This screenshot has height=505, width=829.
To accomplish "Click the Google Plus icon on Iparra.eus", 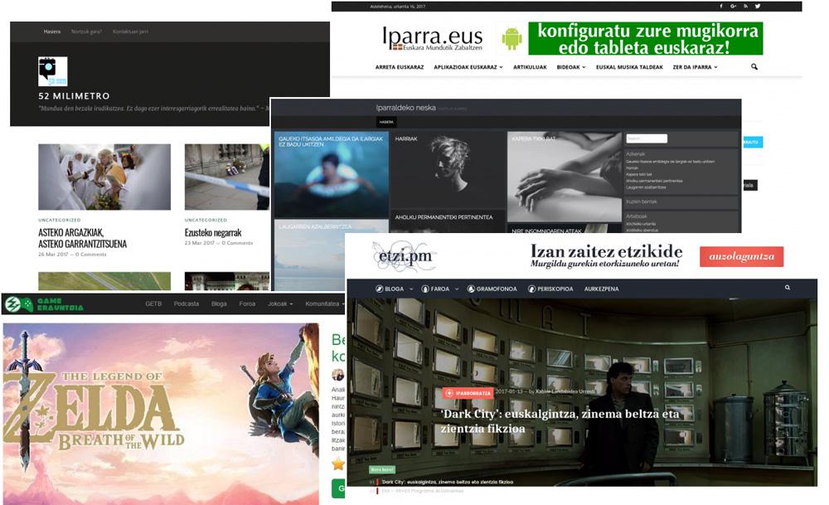I will (x=733, y=6).
